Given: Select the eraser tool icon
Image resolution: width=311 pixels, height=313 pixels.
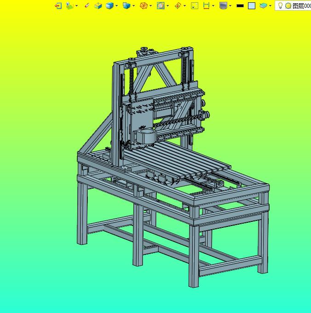Looking at the screenshot, I should [86, 6].
